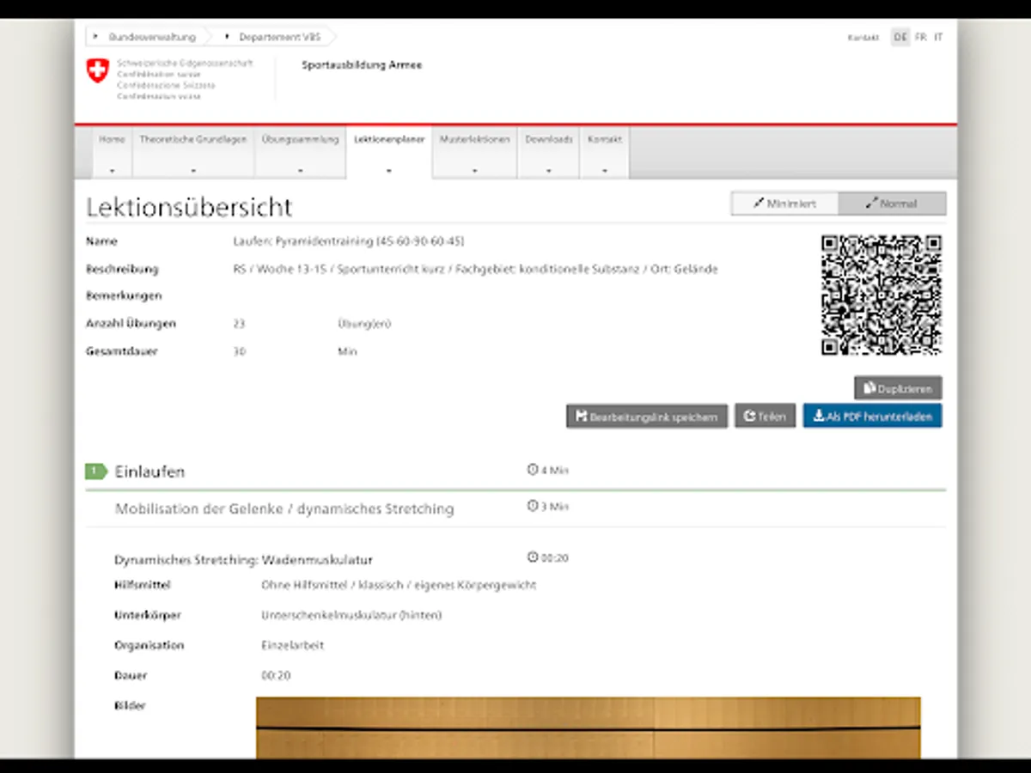
Task: Download the lesson with Als PDF herunterladen
Action: [873, 416]
